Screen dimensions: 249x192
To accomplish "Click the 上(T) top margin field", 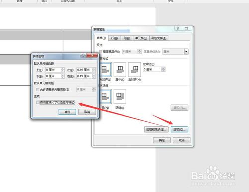I will (53, 70).
